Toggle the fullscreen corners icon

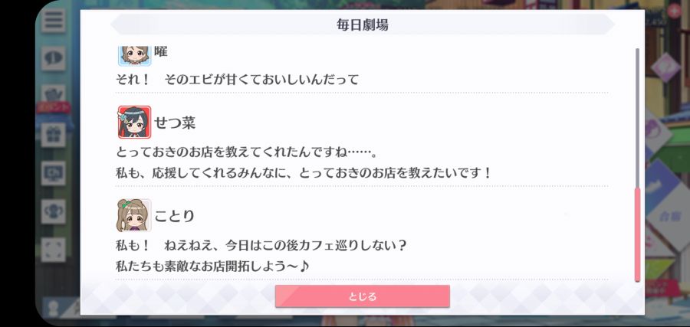pyautogui.click(x=53, y=249)
